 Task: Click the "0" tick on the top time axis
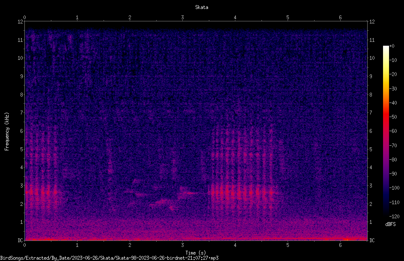pyautogui.click(x=24, y=18)
